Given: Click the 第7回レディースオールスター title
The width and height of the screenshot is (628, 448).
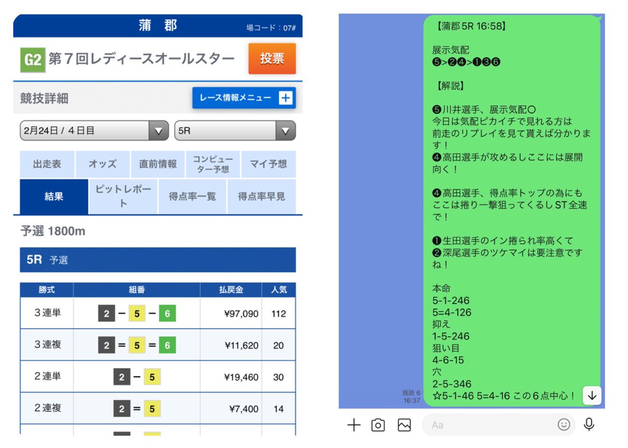Looking at the screenshot, I should [x=141, y=59].
